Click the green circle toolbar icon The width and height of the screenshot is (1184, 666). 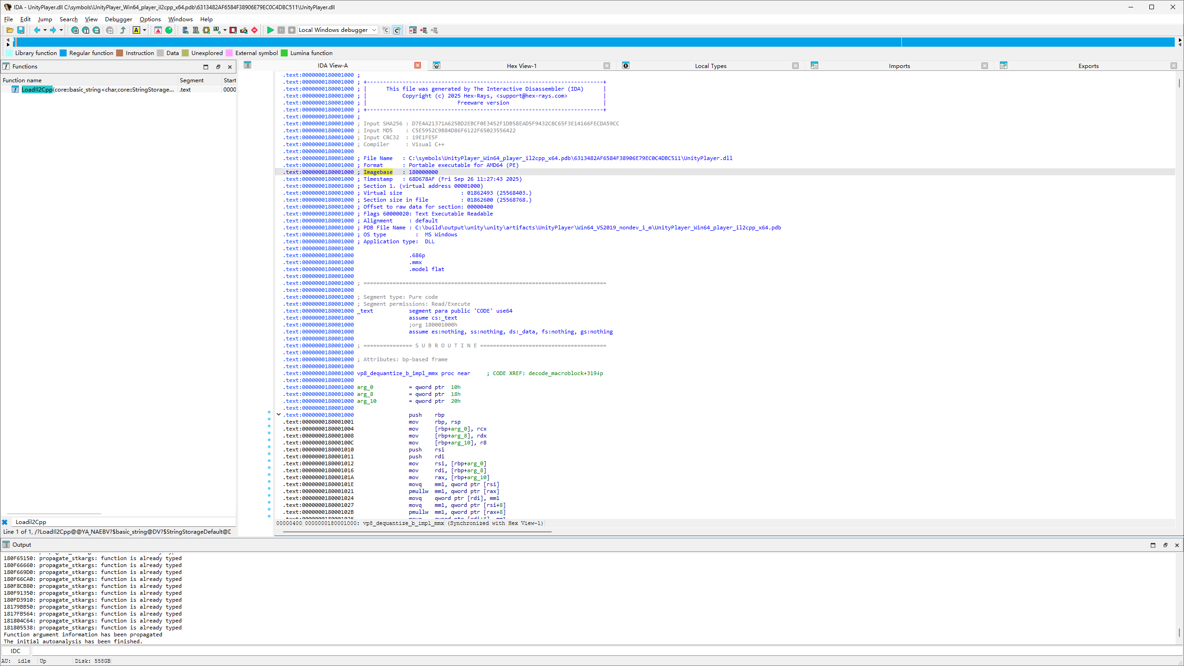click(x=169, y=30)
